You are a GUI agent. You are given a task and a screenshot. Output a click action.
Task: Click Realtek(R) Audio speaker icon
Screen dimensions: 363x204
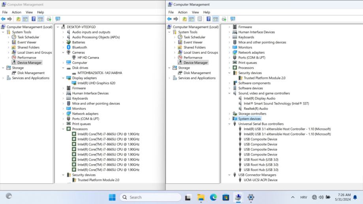pos(240,109)
